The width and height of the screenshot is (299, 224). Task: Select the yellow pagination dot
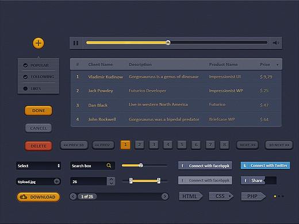[275, 196]
